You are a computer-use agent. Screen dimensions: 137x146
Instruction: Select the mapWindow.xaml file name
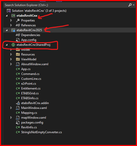pos(33,118)
